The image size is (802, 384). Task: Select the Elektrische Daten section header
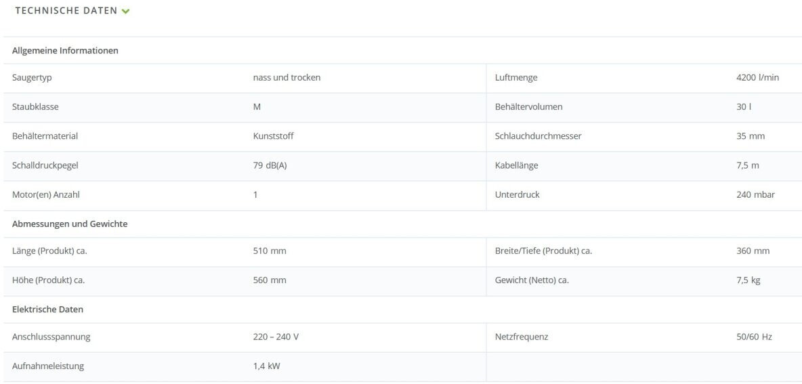pos(47,309)
